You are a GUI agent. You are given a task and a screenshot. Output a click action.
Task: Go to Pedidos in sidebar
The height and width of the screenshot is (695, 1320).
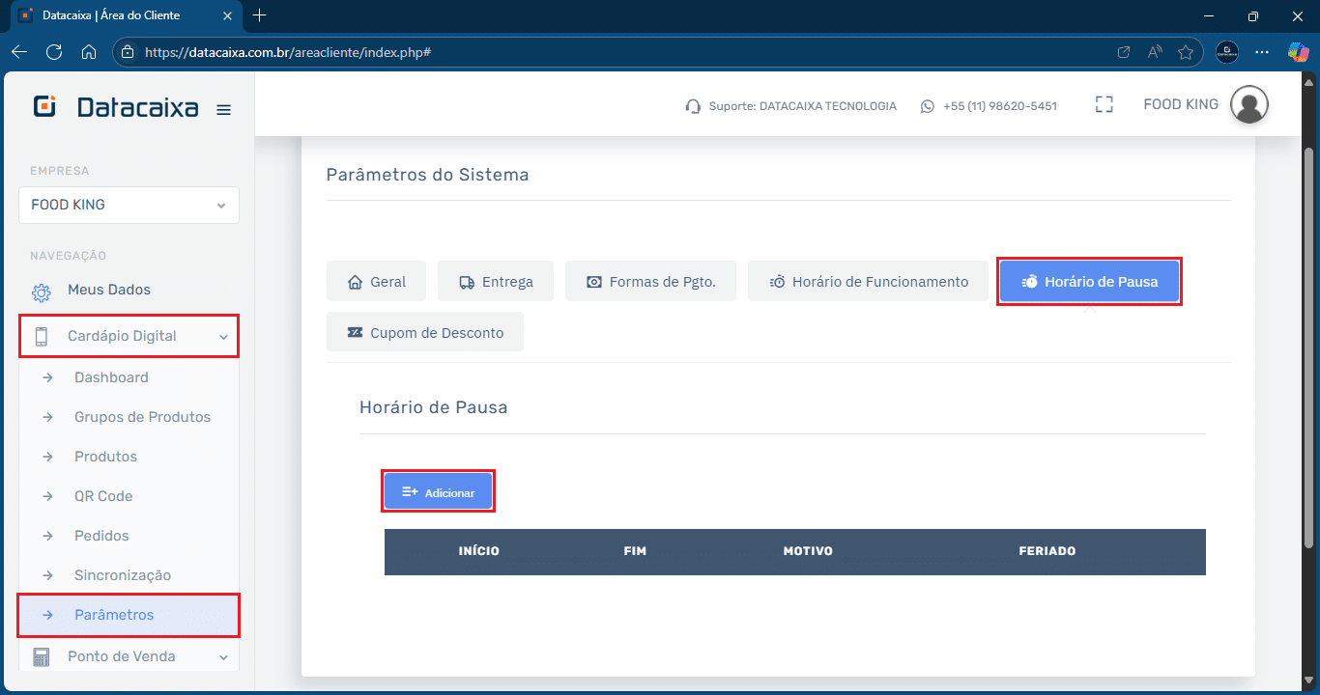pyautogui.click(x=101, y=536)
